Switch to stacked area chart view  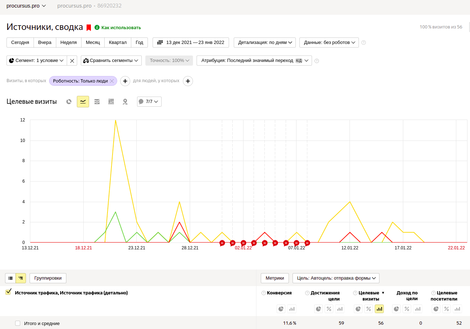tap(97, 102)
